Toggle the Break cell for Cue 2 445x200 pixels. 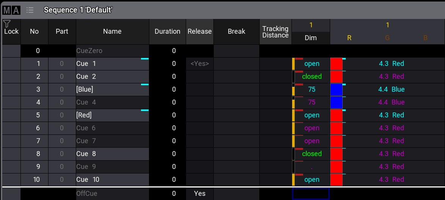[236, 77]
